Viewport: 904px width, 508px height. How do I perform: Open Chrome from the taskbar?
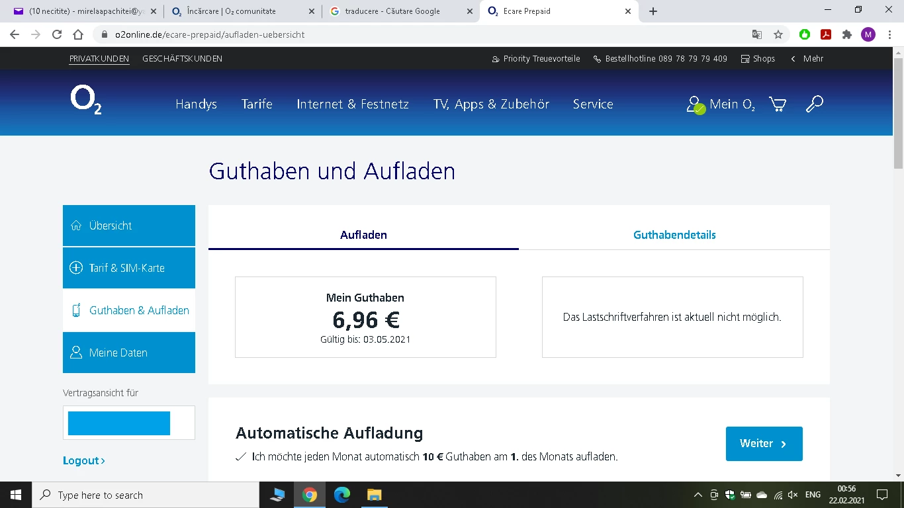point(310,495)
